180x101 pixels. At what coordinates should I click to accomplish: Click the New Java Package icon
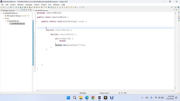click(x=34, y=7)
